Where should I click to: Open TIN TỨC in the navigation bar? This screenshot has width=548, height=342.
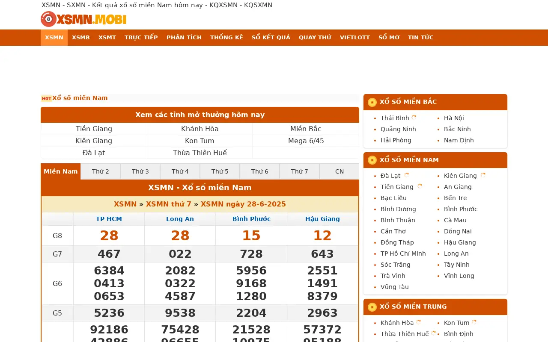421,38
